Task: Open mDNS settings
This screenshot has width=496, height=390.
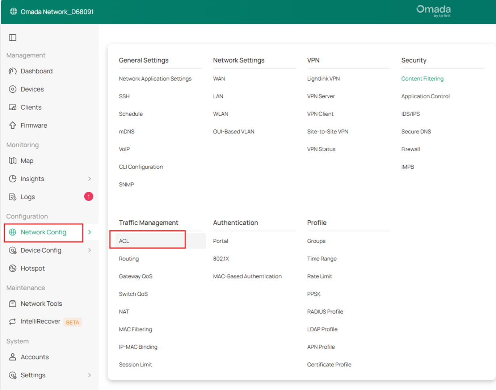Action: (127, 132)
